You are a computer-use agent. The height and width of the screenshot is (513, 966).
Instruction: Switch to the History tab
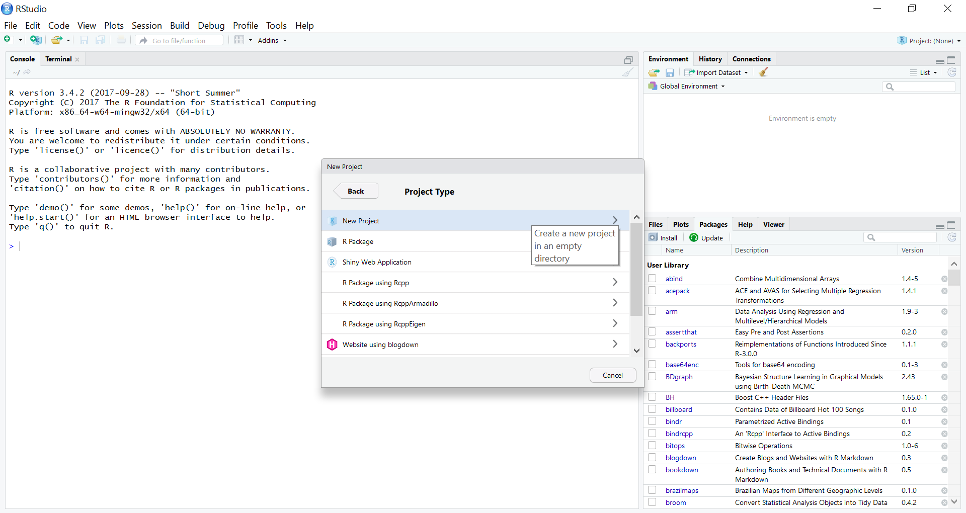[x=710, y=59]
